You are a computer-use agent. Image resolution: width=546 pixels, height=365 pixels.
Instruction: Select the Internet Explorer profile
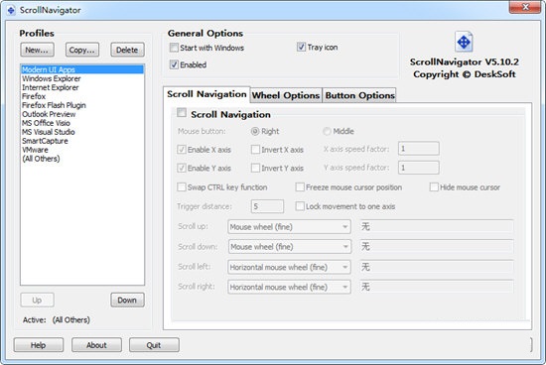click(82, 87)
